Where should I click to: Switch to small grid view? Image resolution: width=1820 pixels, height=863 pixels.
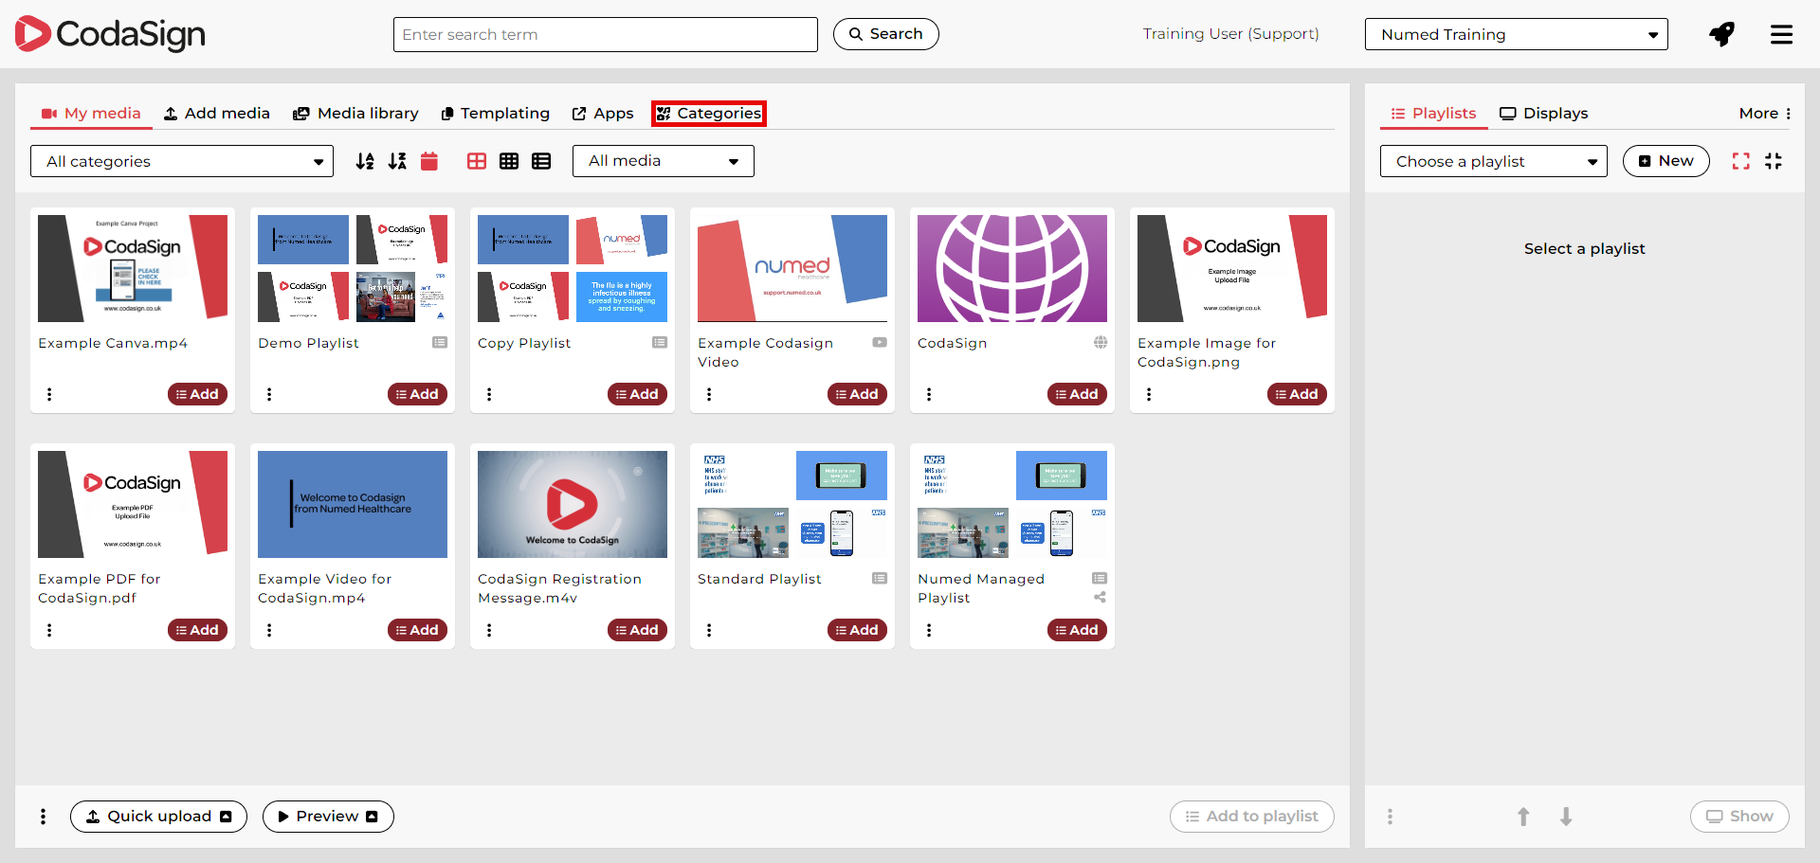[x=509, y=161]
